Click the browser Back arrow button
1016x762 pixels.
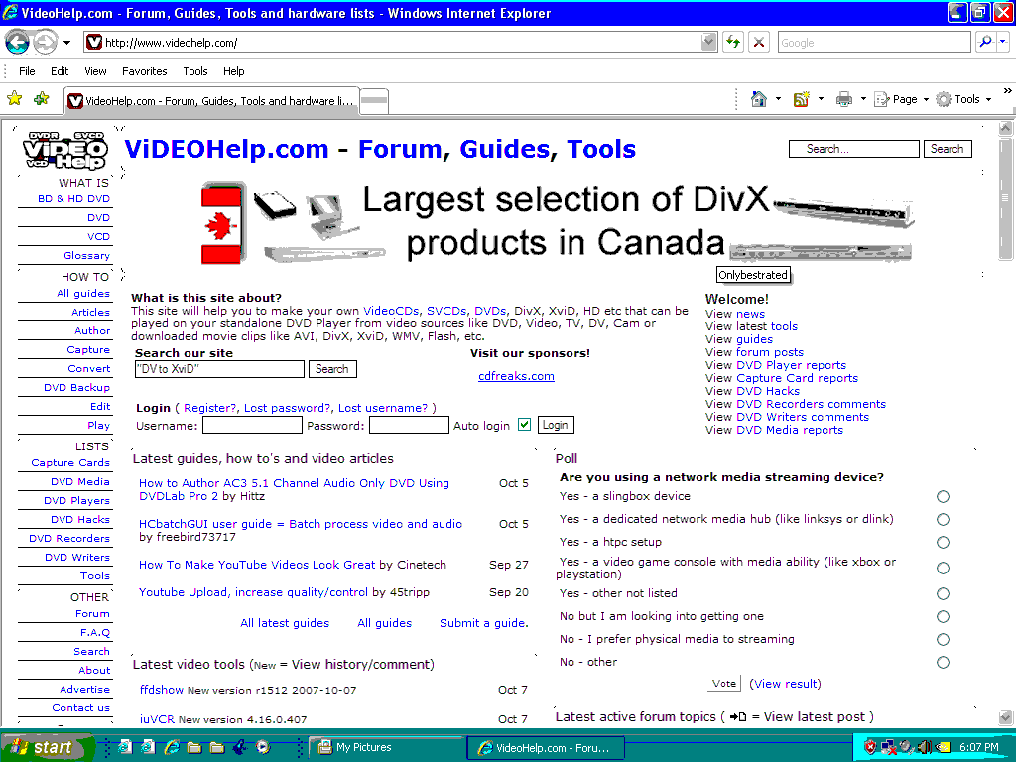pyautogui.click(x=18, y=43)
